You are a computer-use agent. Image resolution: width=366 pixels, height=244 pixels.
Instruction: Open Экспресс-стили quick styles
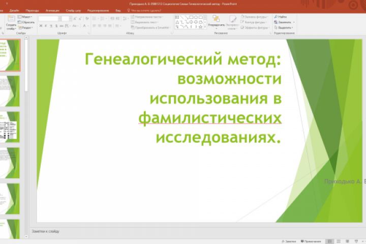tap(232, 23)
